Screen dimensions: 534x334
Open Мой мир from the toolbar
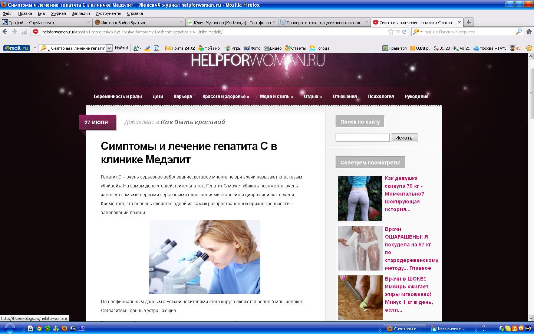(x=209, y=48)
